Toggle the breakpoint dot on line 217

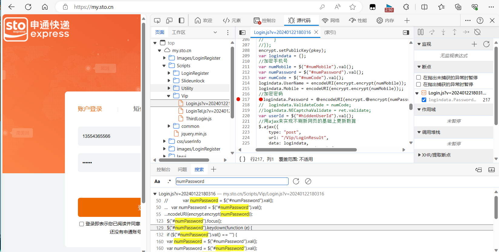(238, 99)
